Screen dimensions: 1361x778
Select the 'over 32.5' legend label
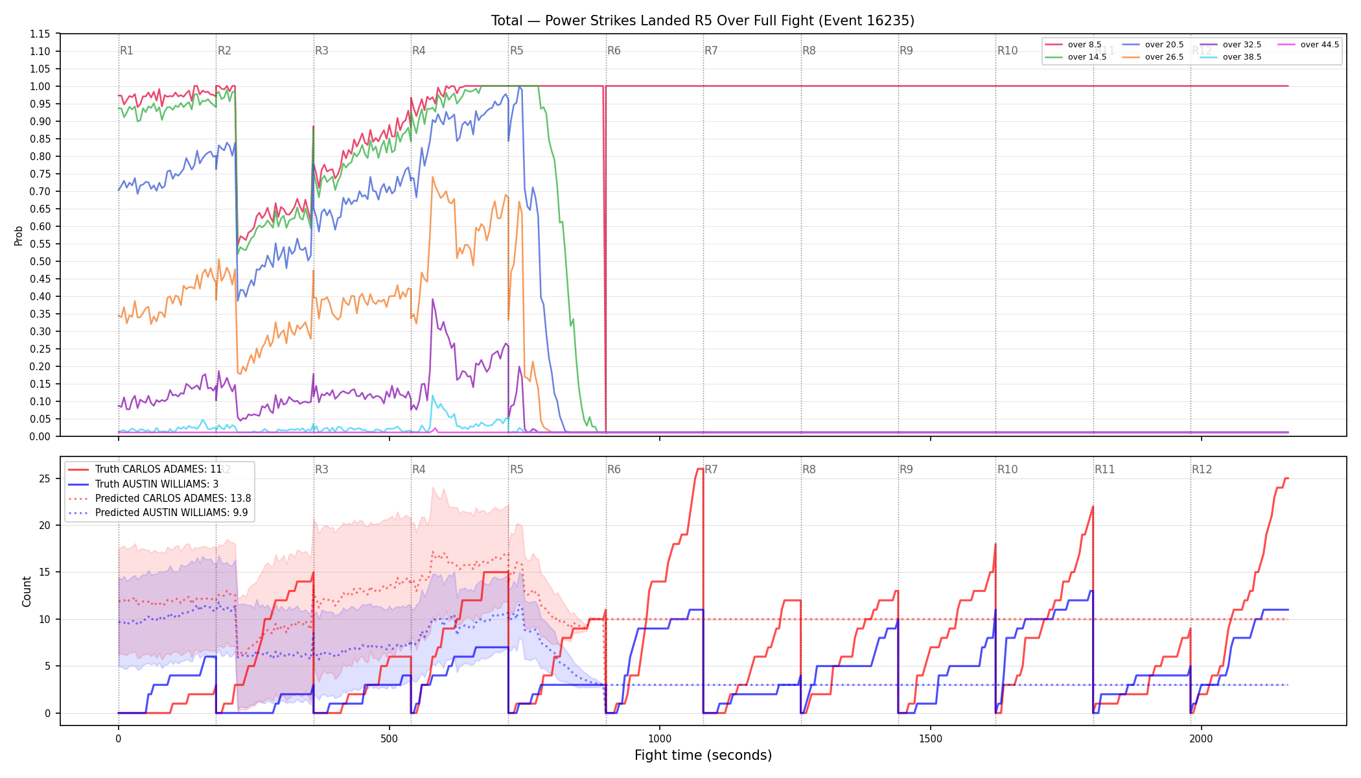point(1242,45)
